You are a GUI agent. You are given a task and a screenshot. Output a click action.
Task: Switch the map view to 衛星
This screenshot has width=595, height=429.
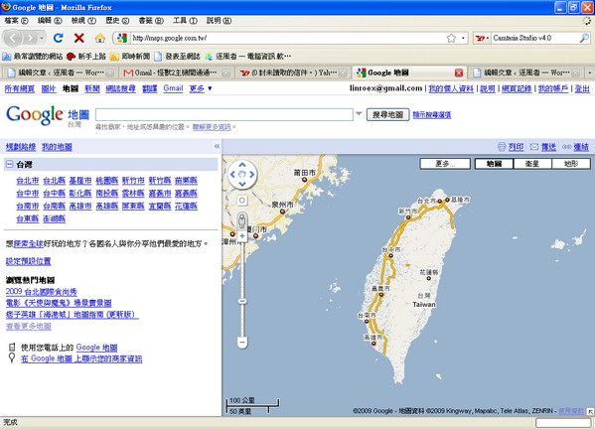tap(532, 164)
